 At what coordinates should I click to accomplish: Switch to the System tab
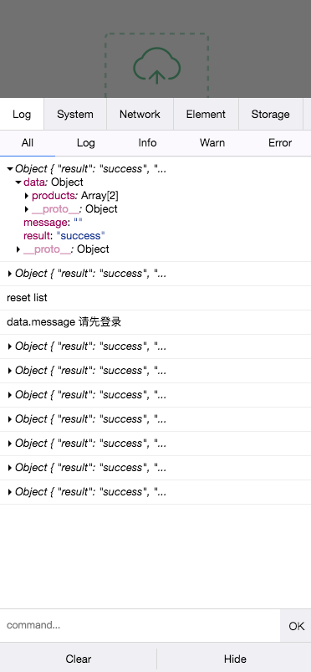75,114
